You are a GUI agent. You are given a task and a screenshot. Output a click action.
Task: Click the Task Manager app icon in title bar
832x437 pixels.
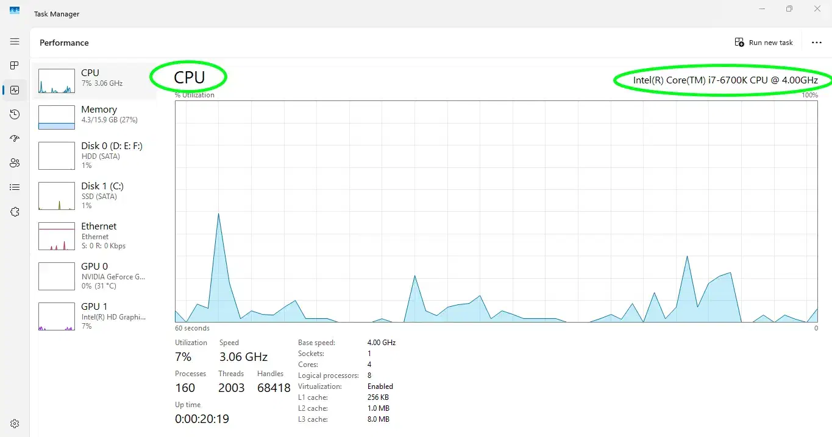click(15, 11)
